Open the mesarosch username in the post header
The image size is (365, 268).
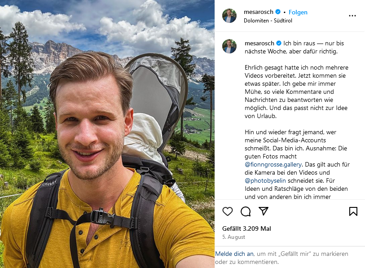(x=259, y=12)
